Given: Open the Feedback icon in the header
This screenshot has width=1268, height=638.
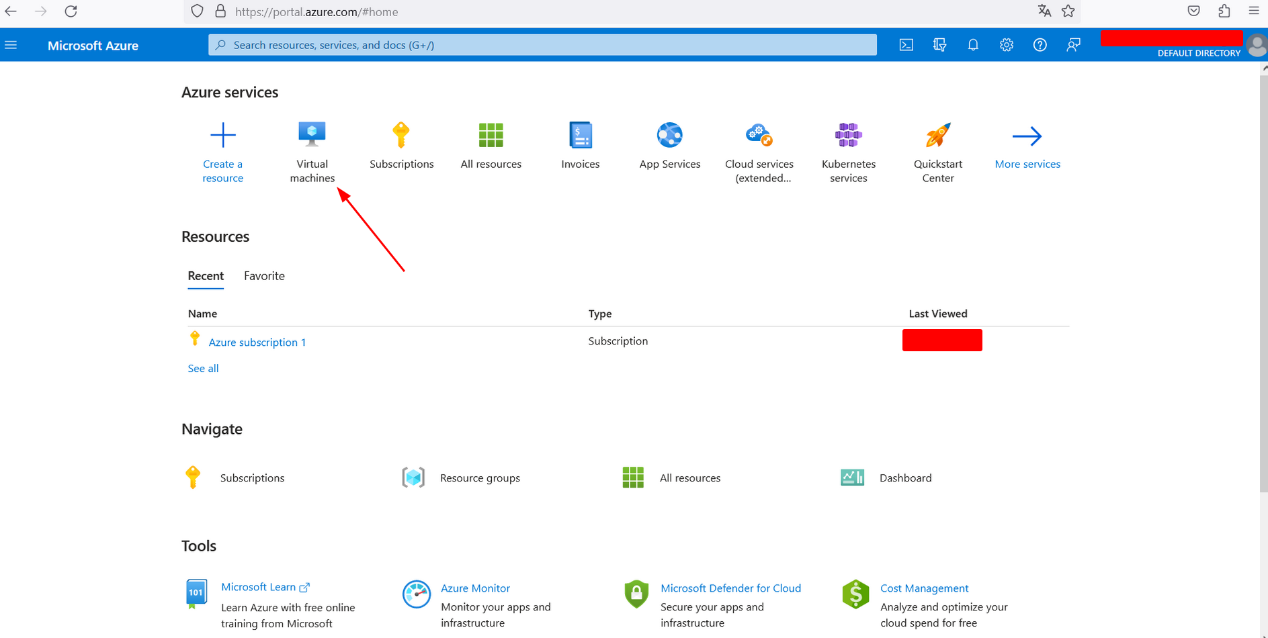Looking at the screenshot, I should coord(1074,45).
